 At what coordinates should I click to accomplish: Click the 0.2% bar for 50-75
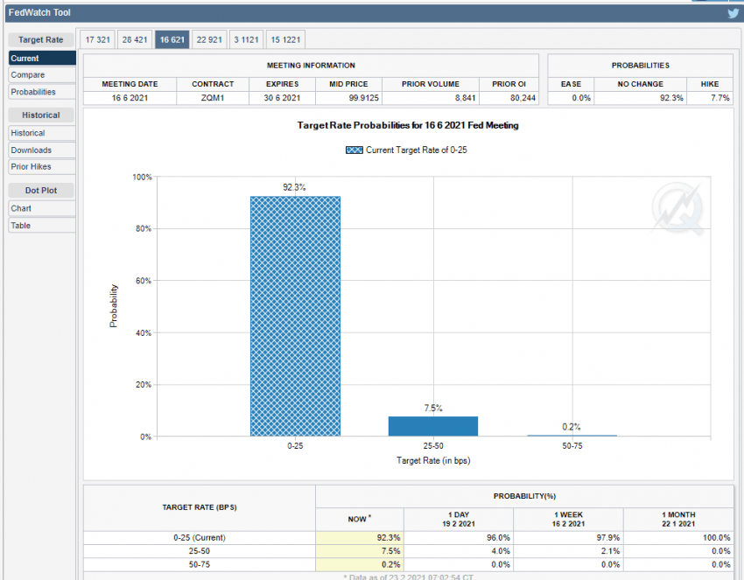point(572,436)
